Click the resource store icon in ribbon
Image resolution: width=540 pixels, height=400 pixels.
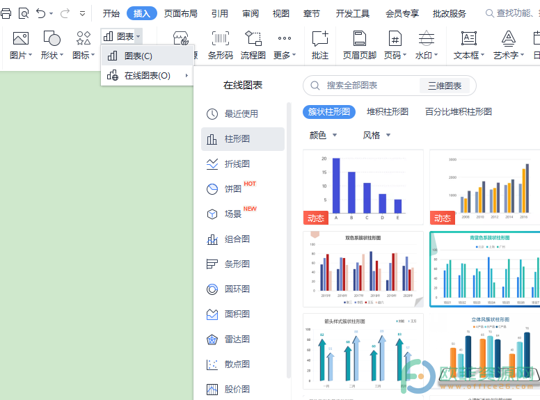[181, 38]
